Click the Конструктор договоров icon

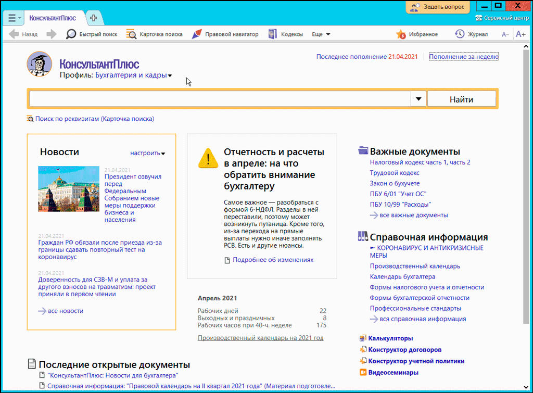coord(363,349)
